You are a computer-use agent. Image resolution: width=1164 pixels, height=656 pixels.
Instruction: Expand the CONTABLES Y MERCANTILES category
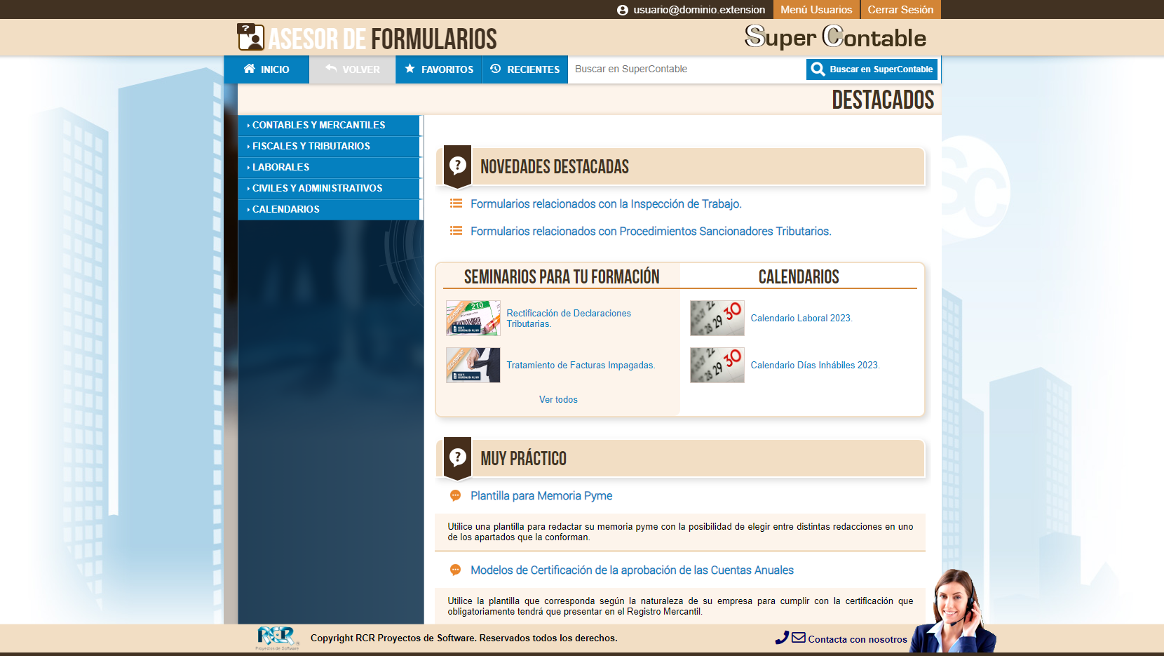(329, 126)
